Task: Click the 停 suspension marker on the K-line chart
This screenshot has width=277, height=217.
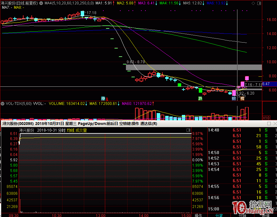Action: (x=103, y=98)
